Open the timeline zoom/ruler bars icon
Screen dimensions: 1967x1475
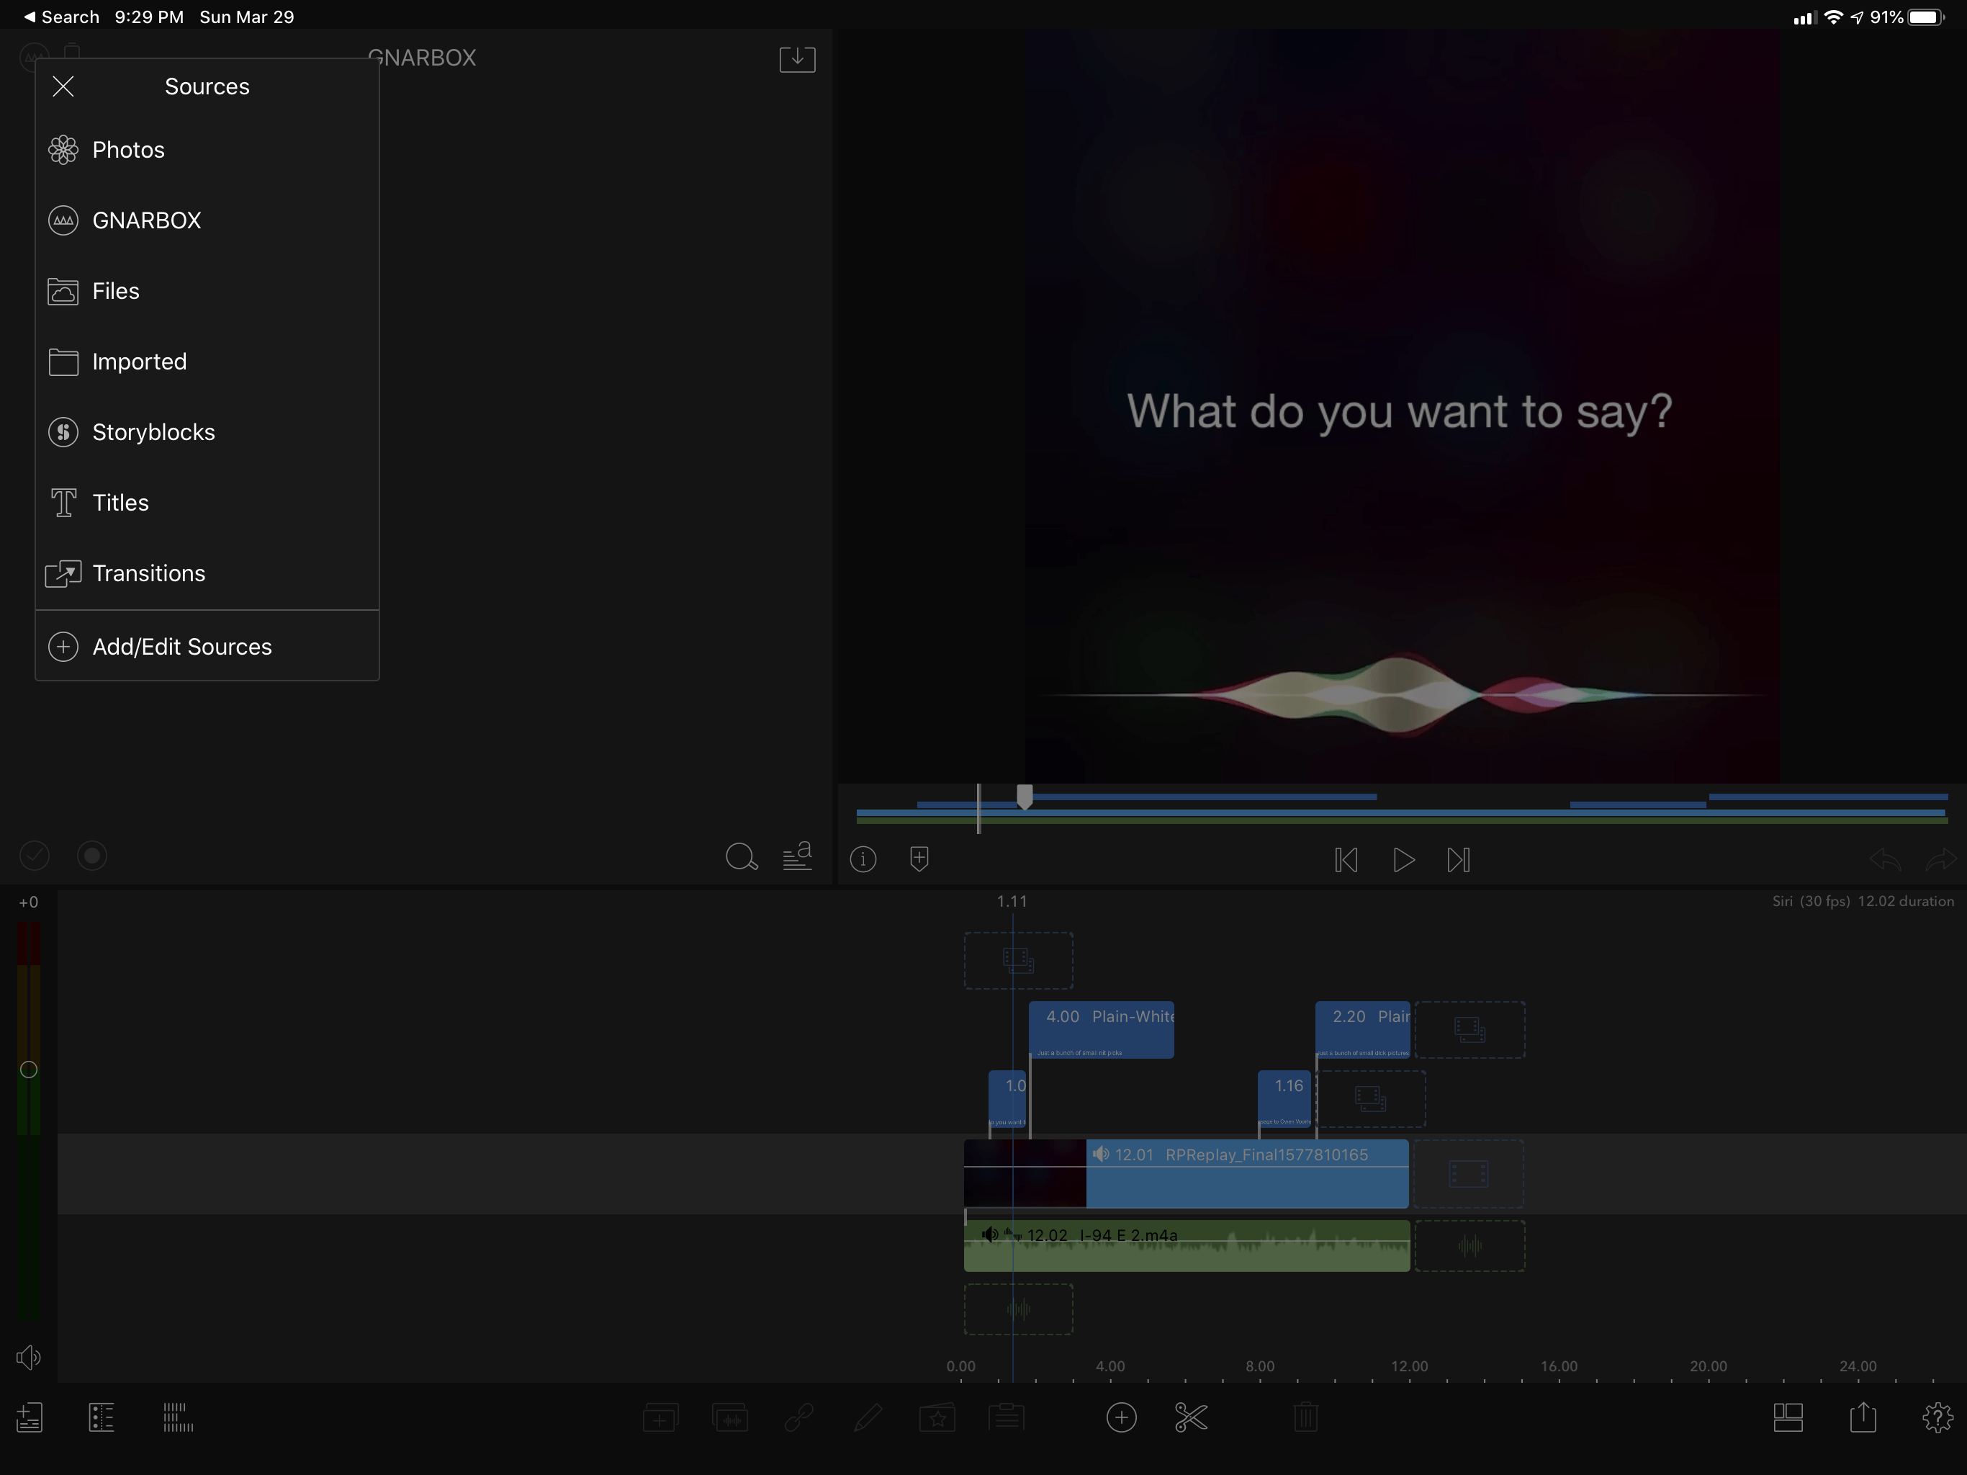[178, 1418]
